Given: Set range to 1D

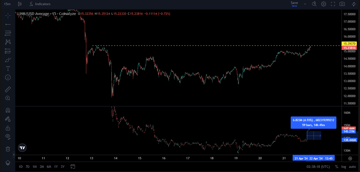Looking at the screenshot, I should (21, 167).
